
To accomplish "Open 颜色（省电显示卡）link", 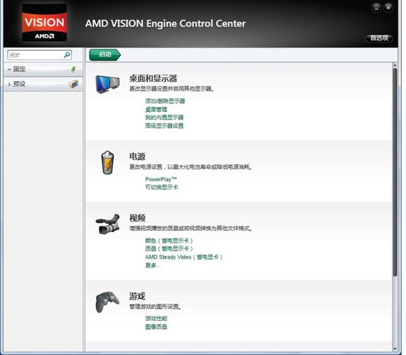I will tap(169, 241).
